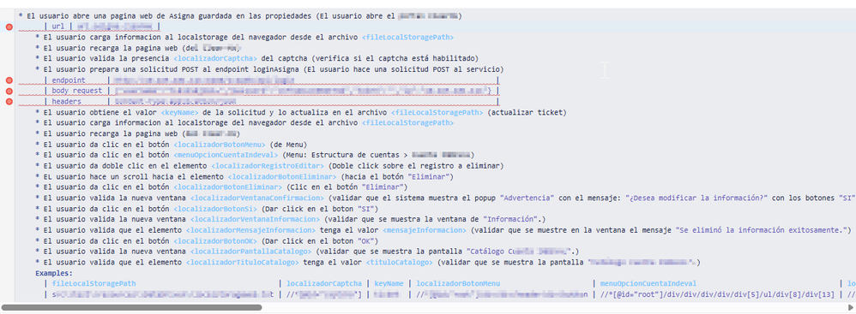Click the red error marker beside the url row
The width and height of the screenshot is (856, 314).
coord(9,27)
